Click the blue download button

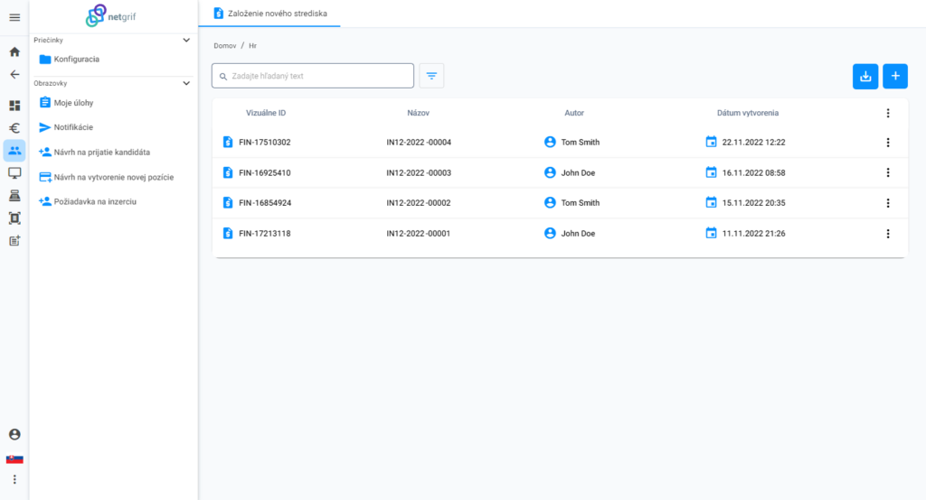pyautogui.click(x=865, y=76)
